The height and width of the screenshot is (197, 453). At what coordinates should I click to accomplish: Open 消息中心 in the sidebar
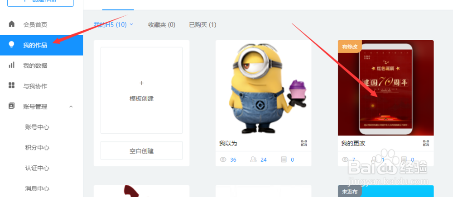click(x=37, y=188)
